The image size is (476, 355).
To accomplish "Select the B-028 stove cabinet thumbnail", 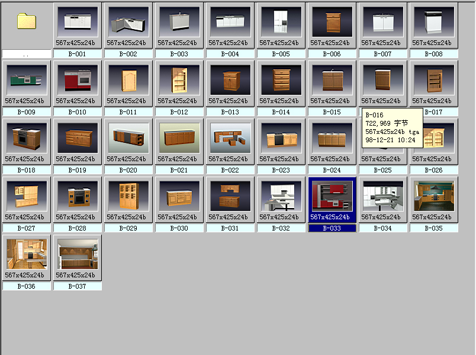I will [78, 196].
